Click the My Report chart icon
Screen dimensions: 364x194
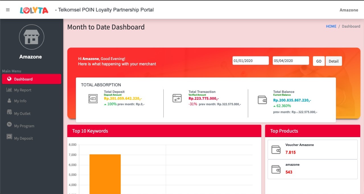tap(9, 90)
